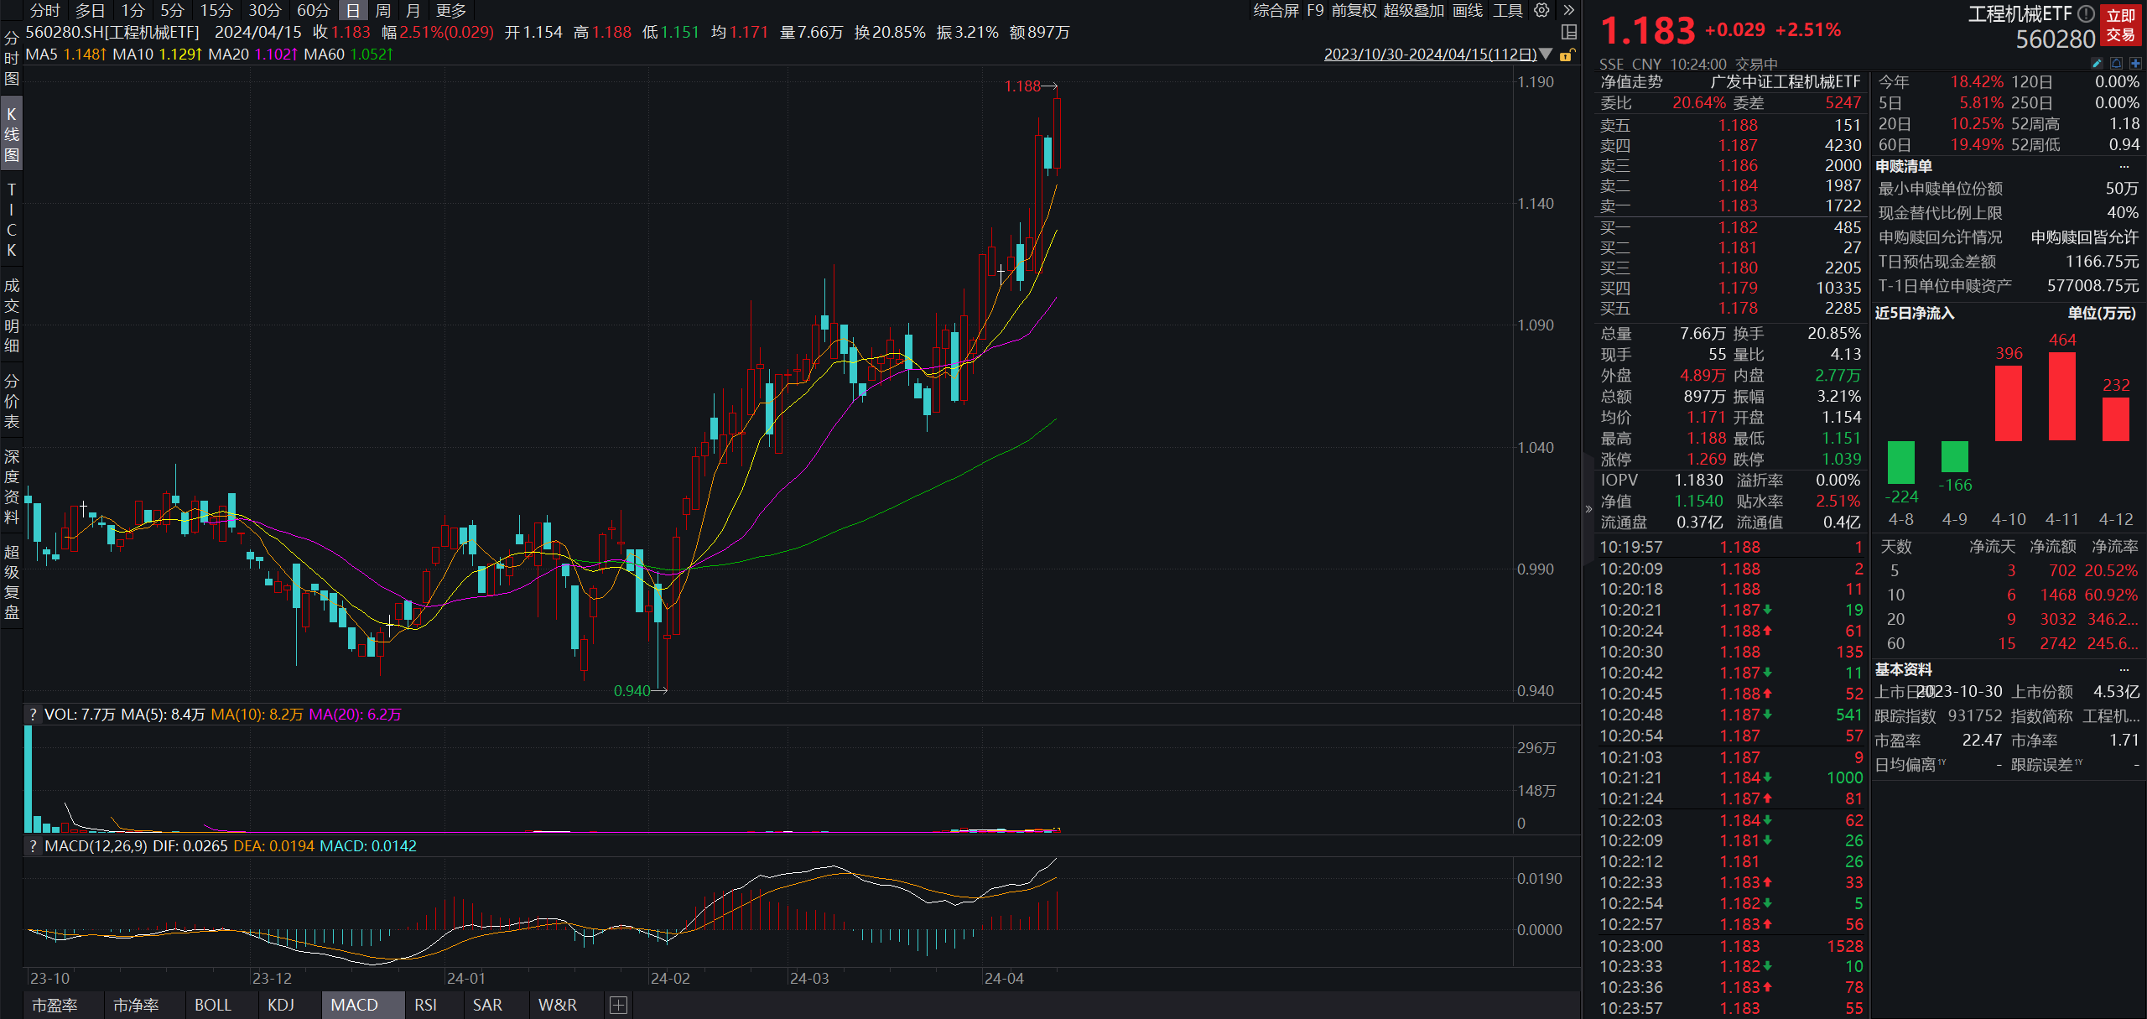Click the 4-11 net inflow red bar (464)
This screenshot has height=1019, width=2147.
[2062, 396]
